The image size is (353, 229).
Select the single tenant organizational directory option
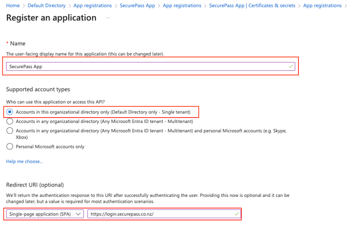(x=10, y=112)
